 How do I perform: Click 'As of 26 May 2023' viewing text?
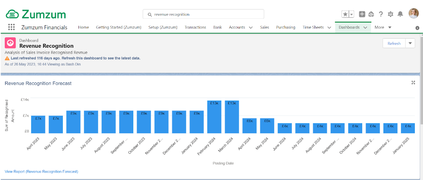[x=43, y=64]
